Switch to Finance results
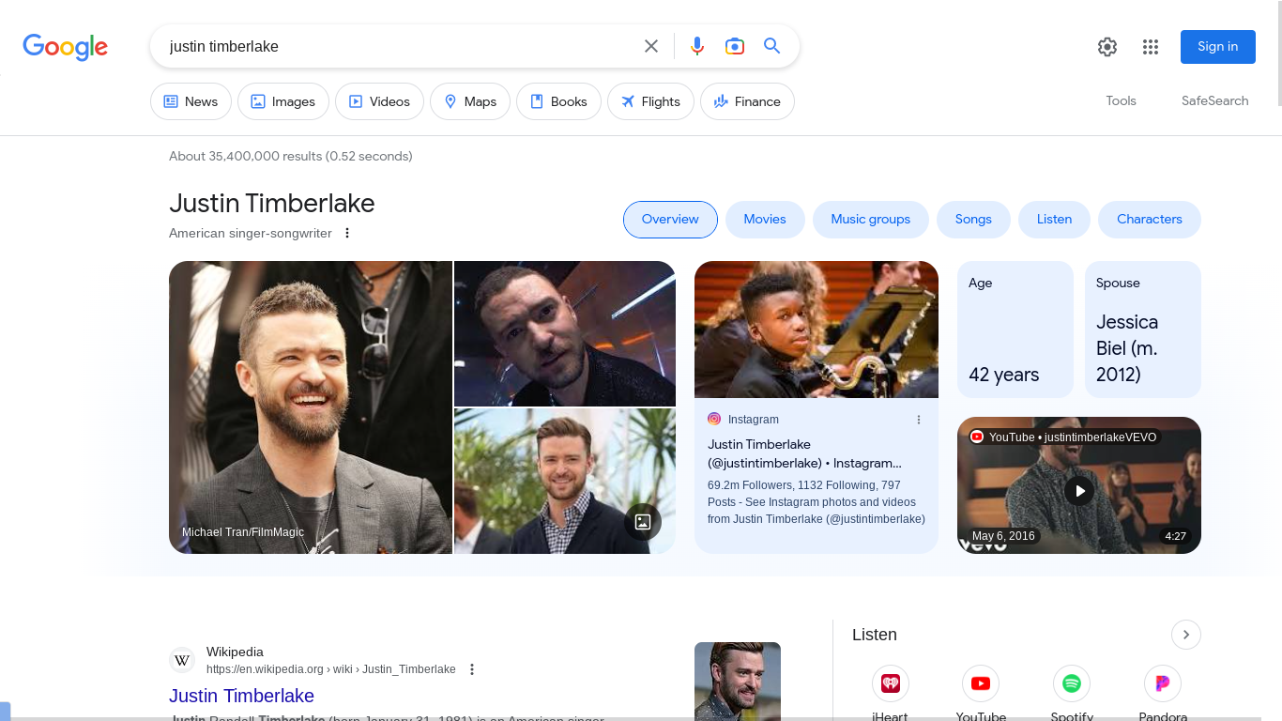 (747, 101)
